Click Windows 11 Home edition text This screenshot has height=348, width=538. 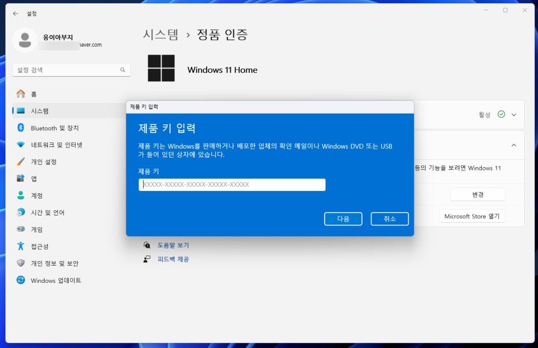tap(222, 70)
